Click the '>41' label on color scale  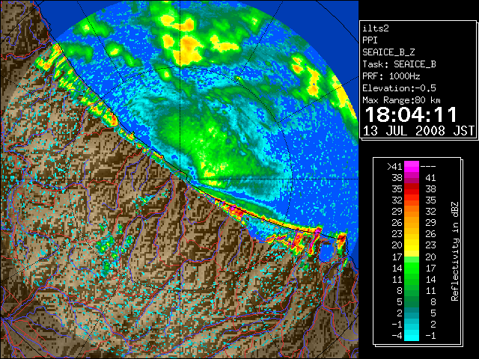click(394, 166)
